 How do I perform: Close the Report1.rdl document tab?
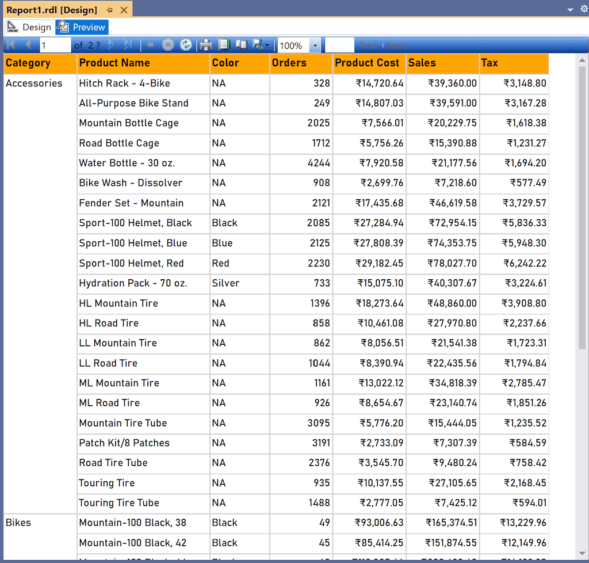124,10
